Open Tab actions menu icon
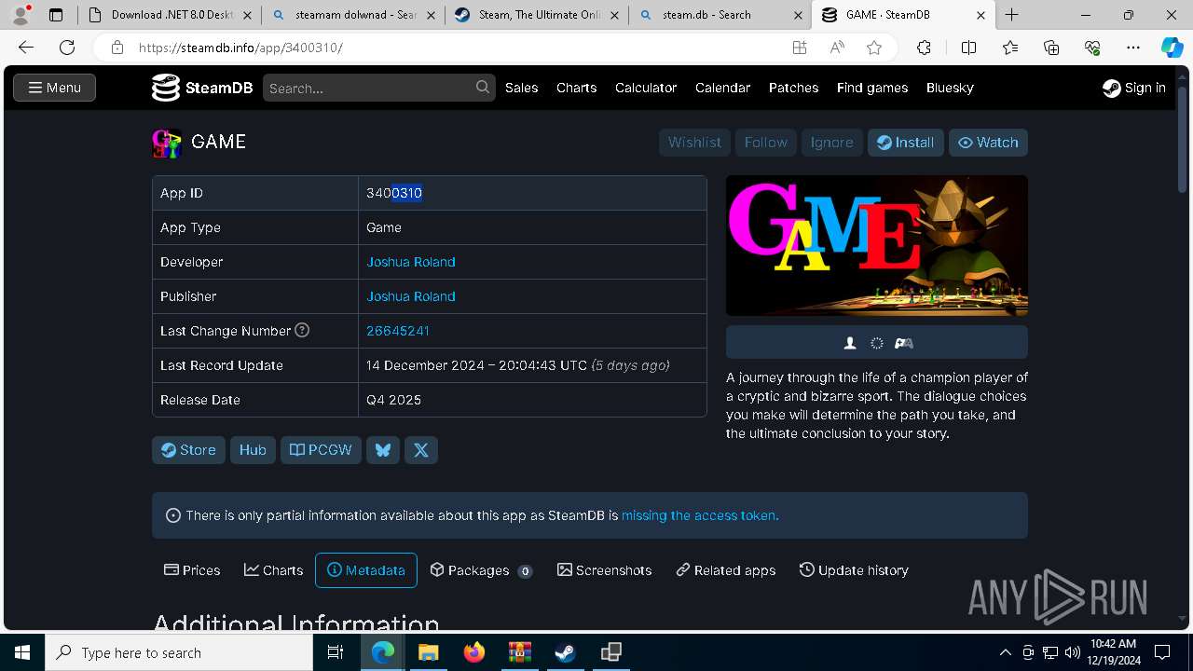 [56, 15]
